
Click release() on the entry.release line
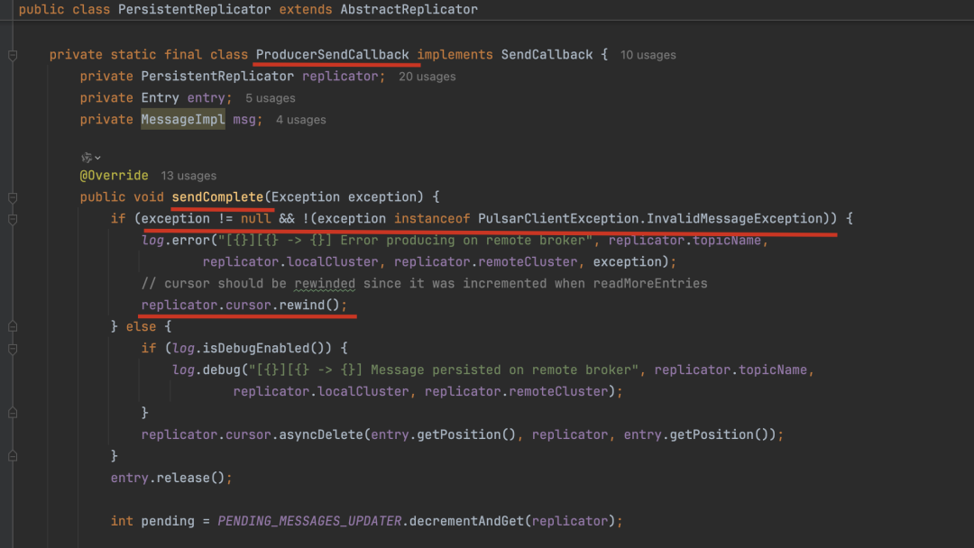tap(190, 478)
